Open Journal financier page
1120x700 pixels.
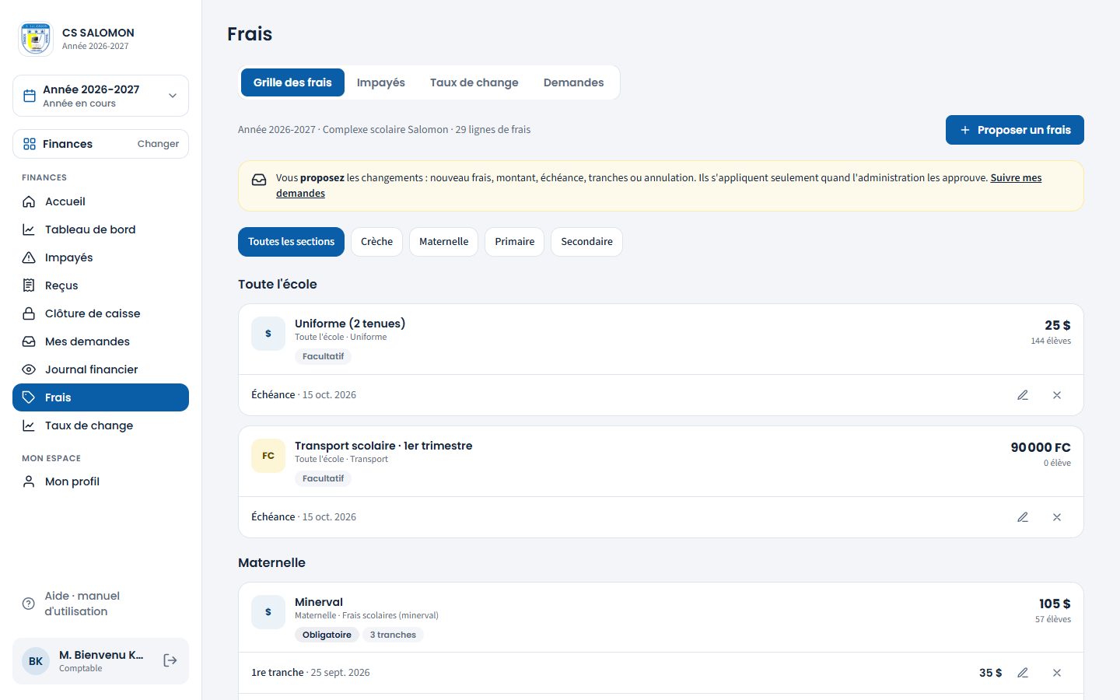(x=100, y=369)
